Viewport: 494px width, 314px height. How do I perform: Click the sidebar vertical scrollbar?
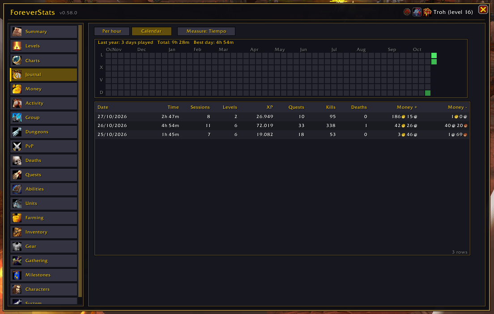tap(80, 161)
